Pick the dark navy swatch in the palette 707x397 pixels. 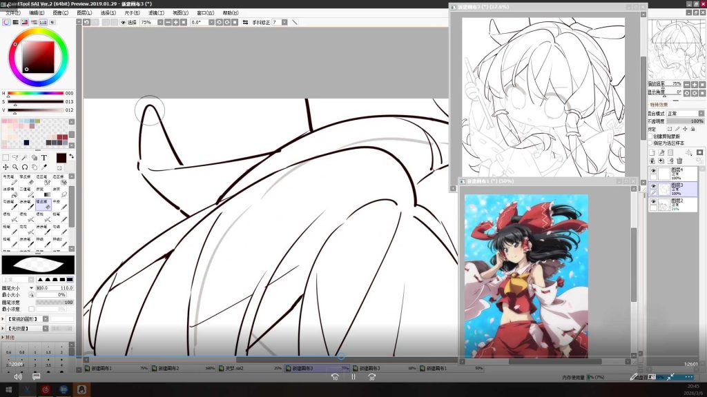[26, 143]
